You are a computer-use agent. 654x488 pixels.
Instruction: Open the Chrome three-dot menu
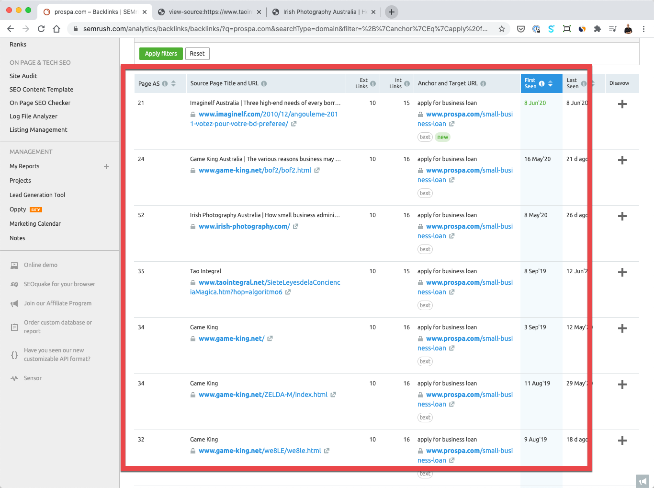(644, 29)
